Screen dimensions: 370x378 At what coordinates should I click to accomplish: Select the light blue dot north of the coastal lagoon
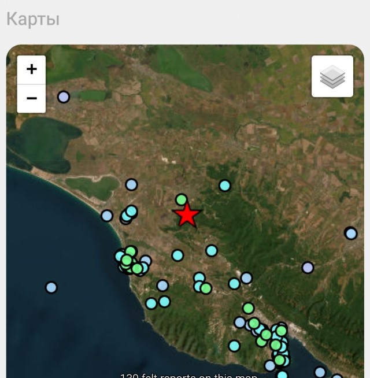tap(131, 184)
